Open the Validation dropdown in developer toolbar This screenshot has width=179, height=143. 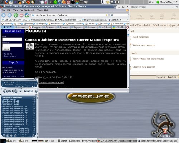[x=118, y=24]
